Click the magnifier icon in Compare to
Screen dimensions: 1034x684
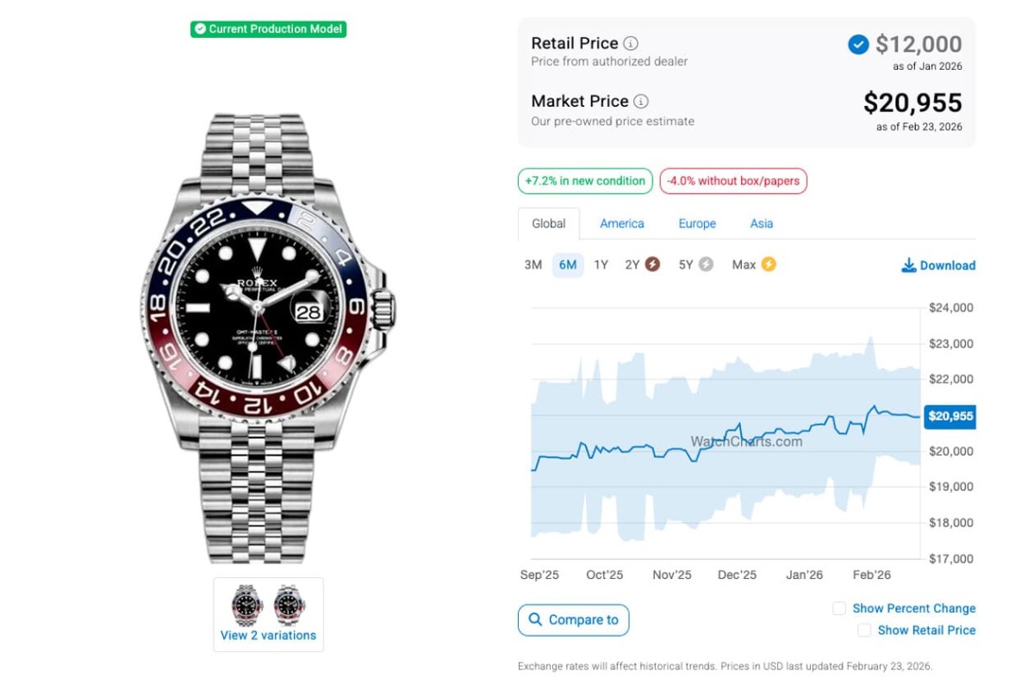pyautogui.click(x=535, y=619)
